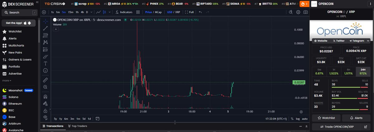This screenshot has height=132, width=374.
Task: Open Trade OPENCOIN/XRP button
Action: (x=337, y=127)
